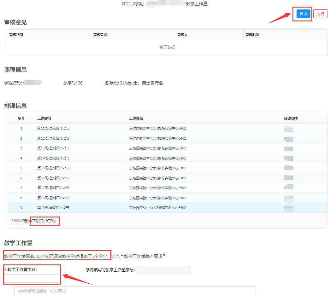This screenshot has width=330, height=295.
Task: Click the blue 提交 button
Action: [303, 14]
